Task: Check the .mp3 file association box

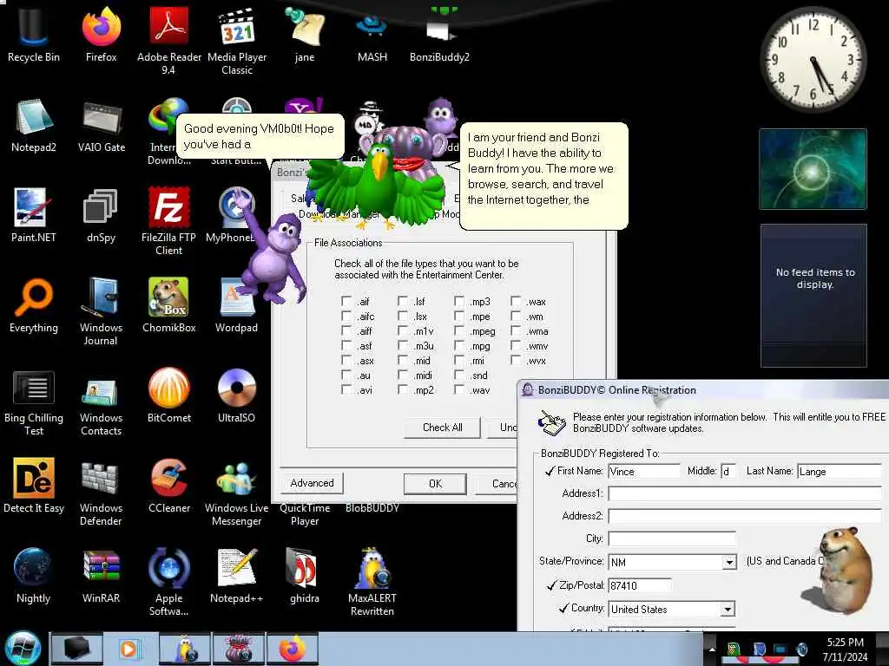Action: coord(458,301)
